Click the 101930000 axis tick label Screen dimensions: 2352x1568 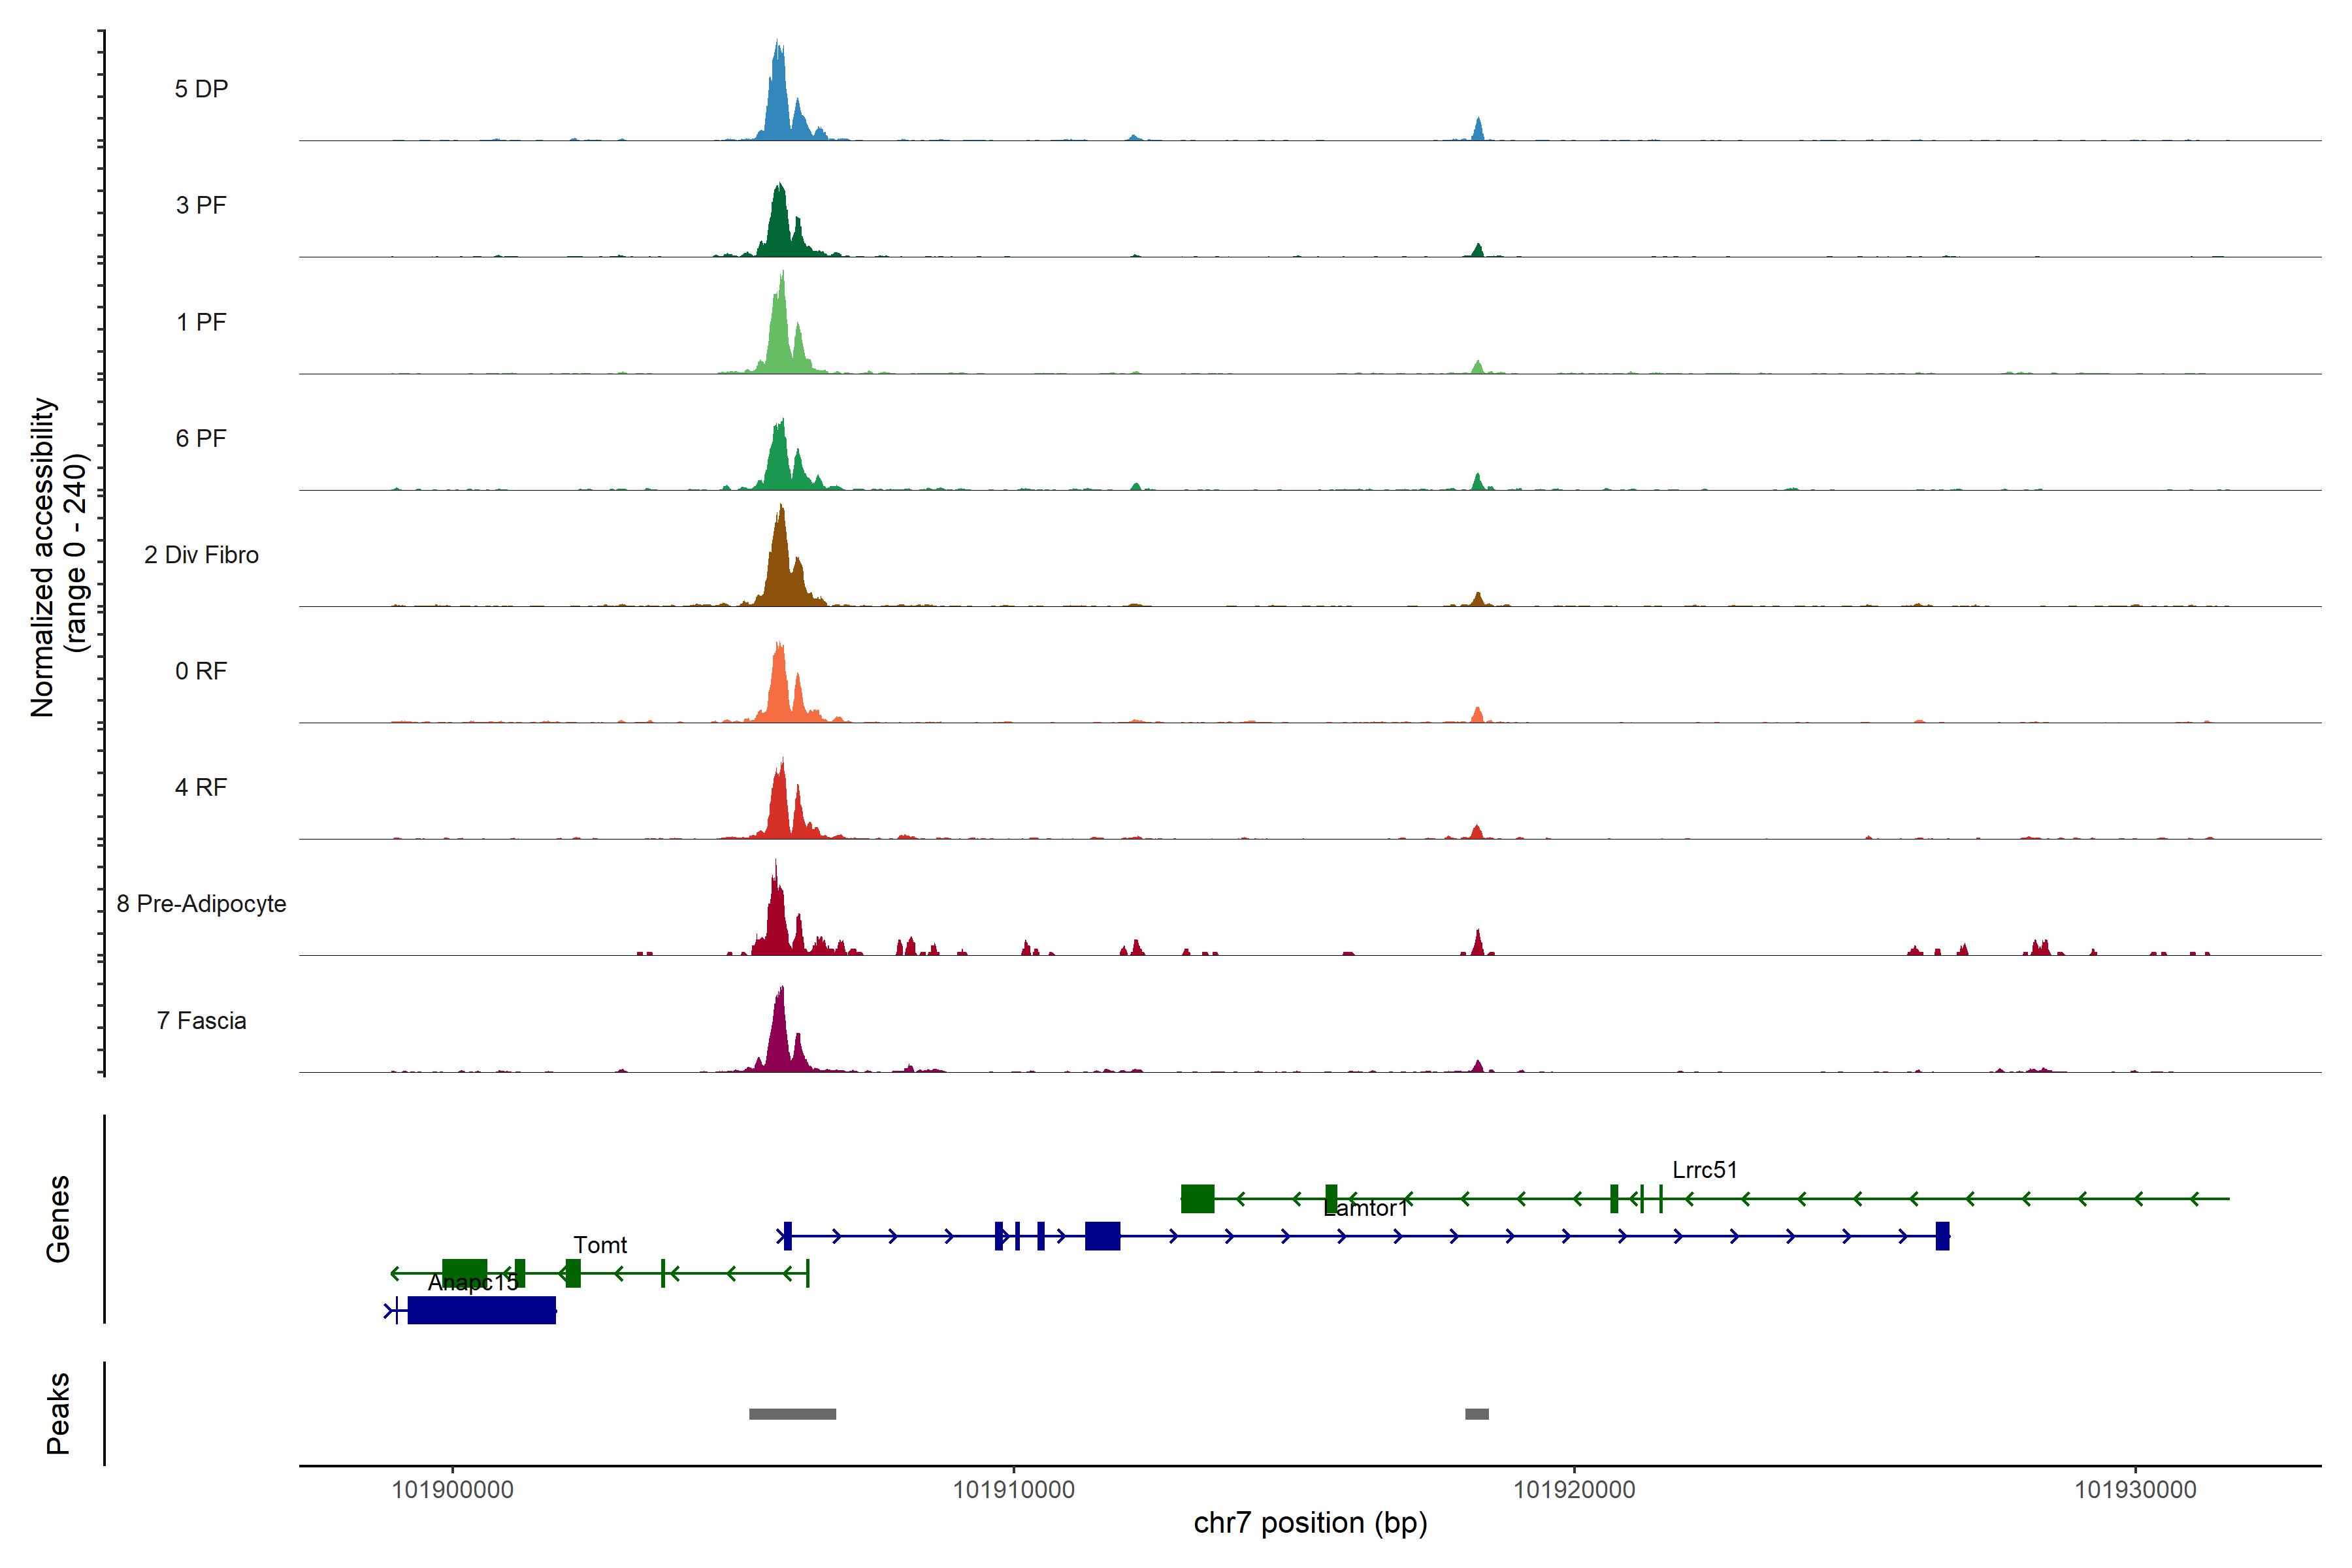(x=2135, y=1490)
